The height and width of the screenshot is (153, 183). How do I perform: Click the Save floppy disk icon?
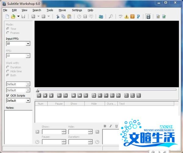[23, 16]
